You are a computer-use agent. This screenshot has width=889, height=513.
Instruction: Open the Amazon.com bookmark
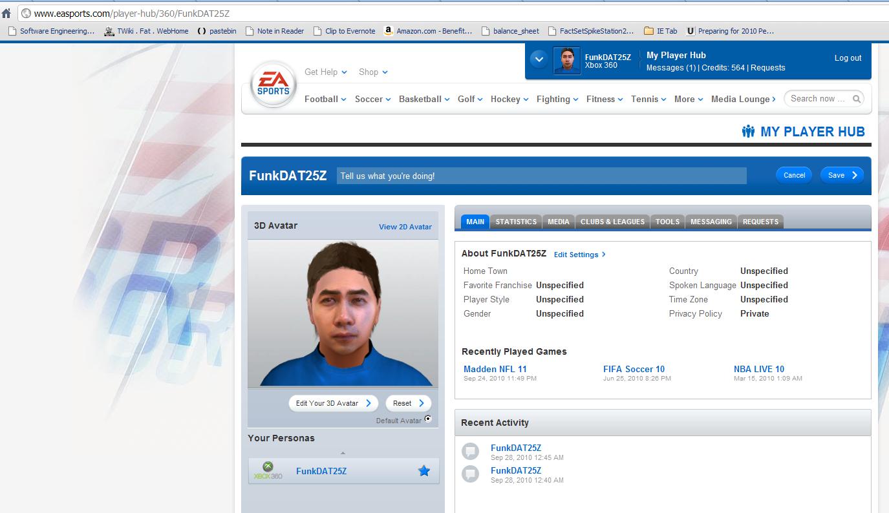pyautogui.click(x=428, y=30)
